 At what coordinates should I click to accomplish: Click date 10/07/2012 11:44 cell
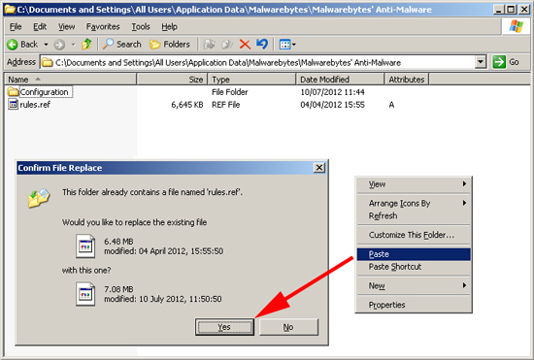click(332, 92)
